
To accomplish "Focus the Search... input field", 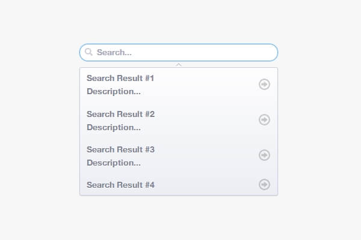I will click(180, 52).
